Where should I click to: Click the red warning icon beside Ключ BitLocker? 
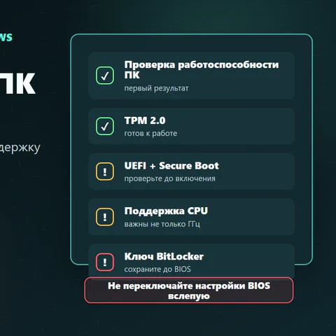105,262
